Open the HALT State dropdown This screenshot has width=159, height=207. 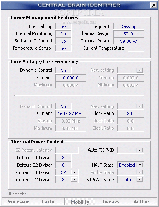139,165
